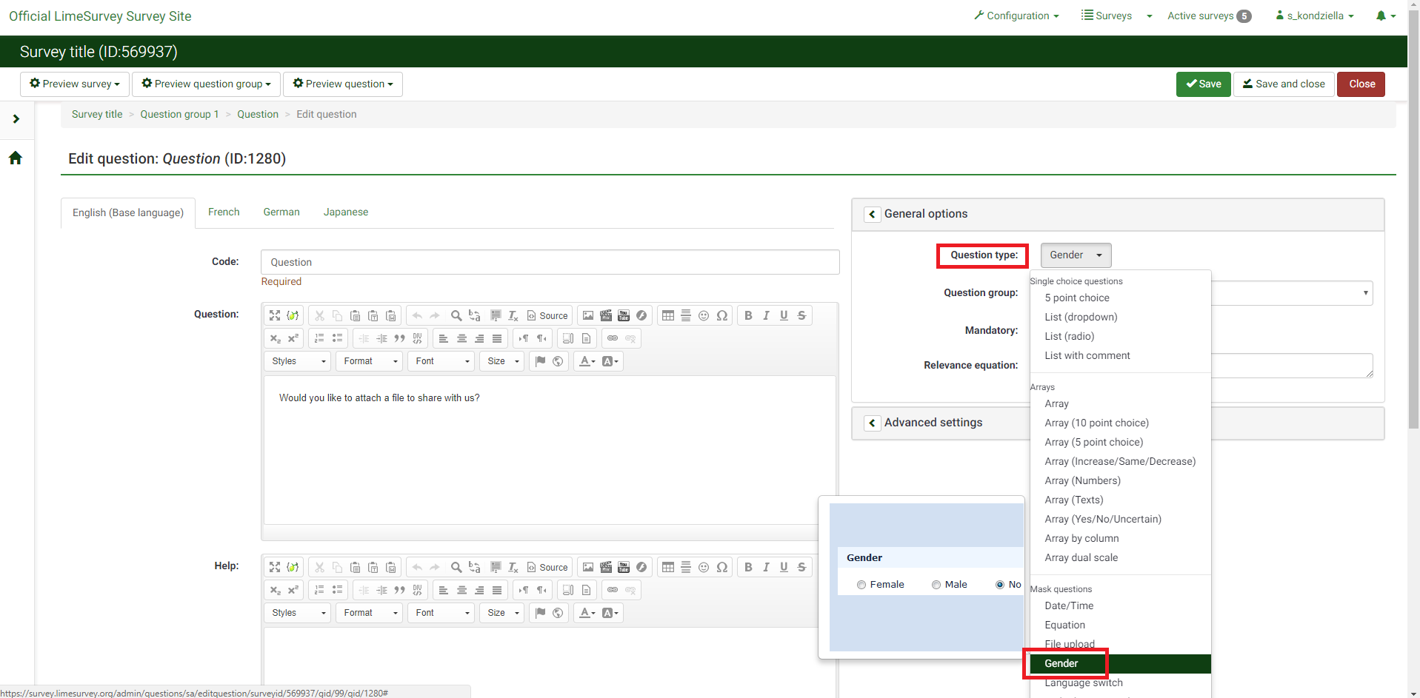Collapse the General options panel
Screen dimensions: 1420x698
873,214
